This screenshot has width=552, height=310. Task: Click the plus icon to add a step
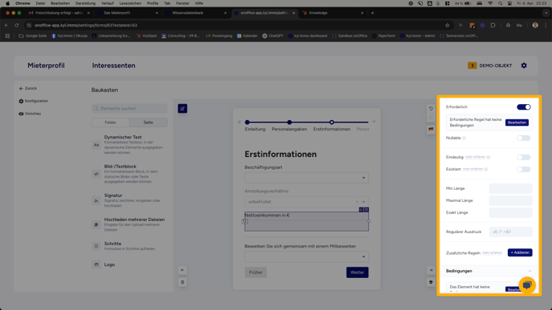(x=374, y=122)
